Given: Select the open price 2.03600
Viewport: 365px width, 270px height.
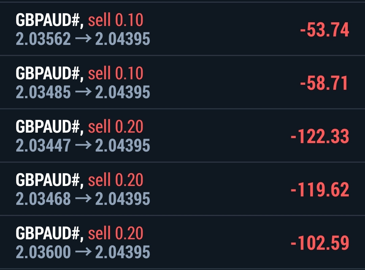Looking at the screenshot, I should point(43,252).
